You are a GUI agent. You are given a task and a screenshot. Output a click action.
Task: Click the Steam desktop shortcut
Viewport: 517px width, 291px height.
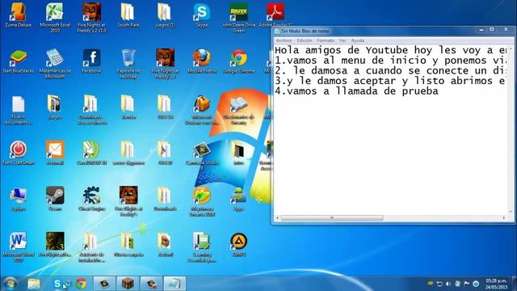(55, 199)
